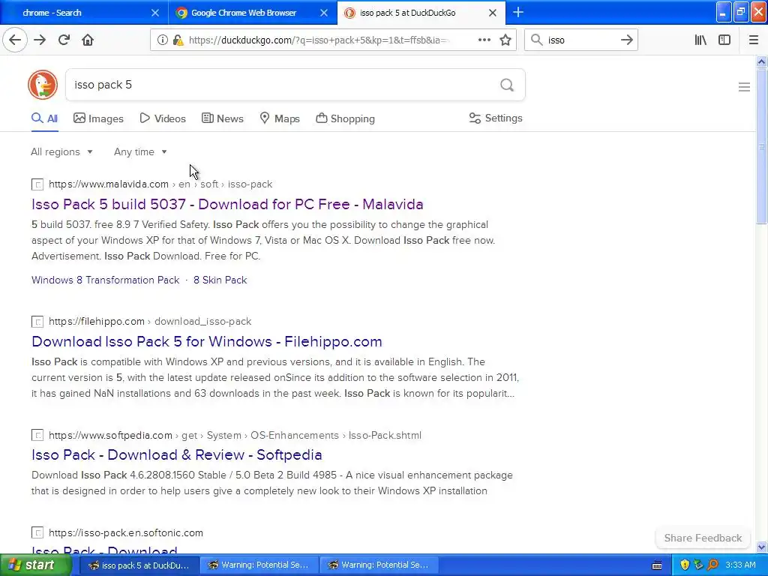The height and width of the screenshot is (576, 768).
Task: Click the DuckDuckGo duck logo
Action: coord(43,85)
